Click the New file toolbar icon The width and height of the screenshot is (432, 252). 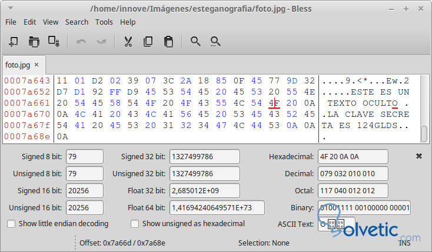[x=13, y=42]
